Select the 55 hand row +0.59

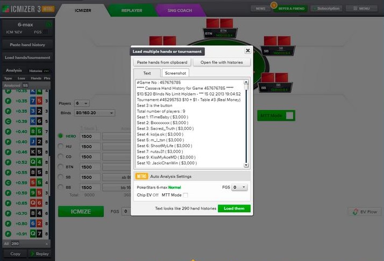(x=26, y=183)
